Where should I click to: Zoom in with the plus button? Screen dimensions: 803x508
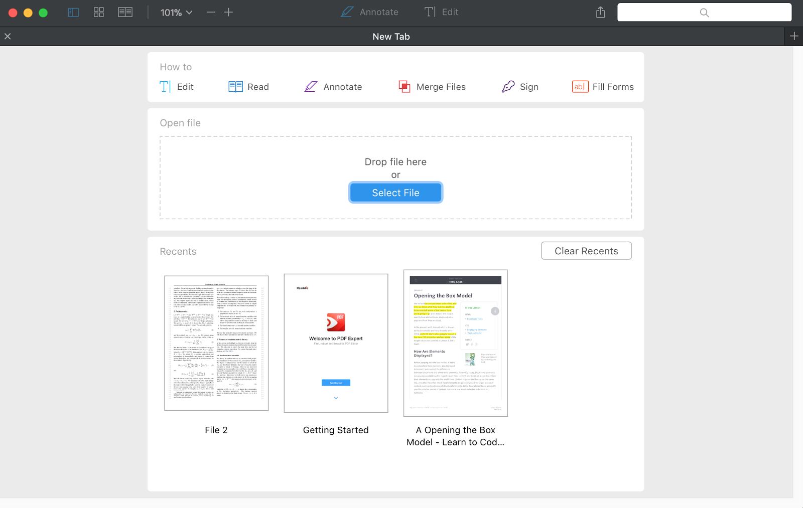228,13
